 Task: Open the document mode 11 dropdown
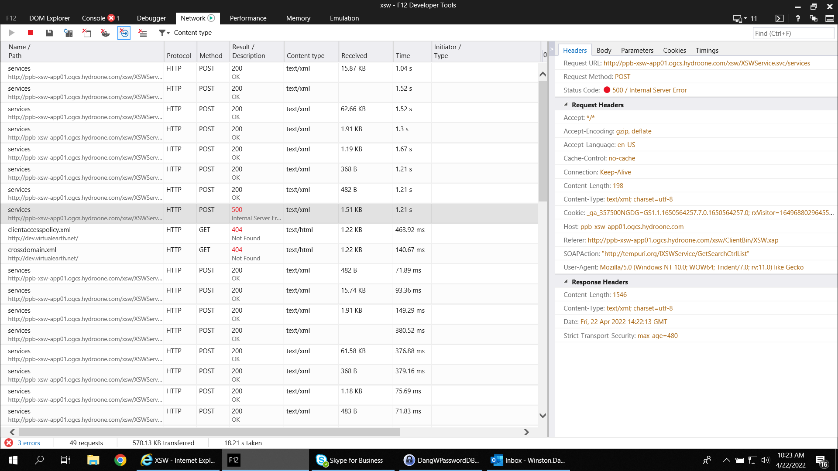click(x=745, y=18)
